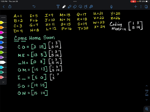Screen dimensions: 150x112
Task: Open the multitasking three-dot menu at top
Action: coord(75,1)
